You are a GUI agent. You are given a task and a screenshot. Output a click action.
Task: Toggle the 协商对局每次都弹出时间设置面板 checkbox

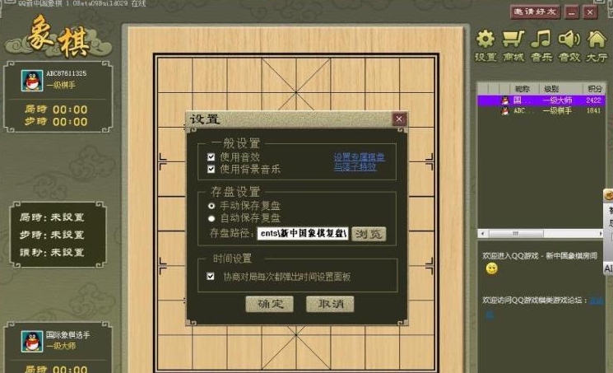click(x=211, y=277)
